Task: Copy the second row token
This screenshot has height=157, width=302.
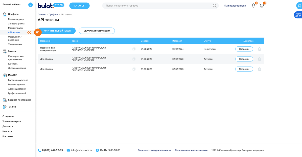Action: pyautogui.click(x=134, y=59)
